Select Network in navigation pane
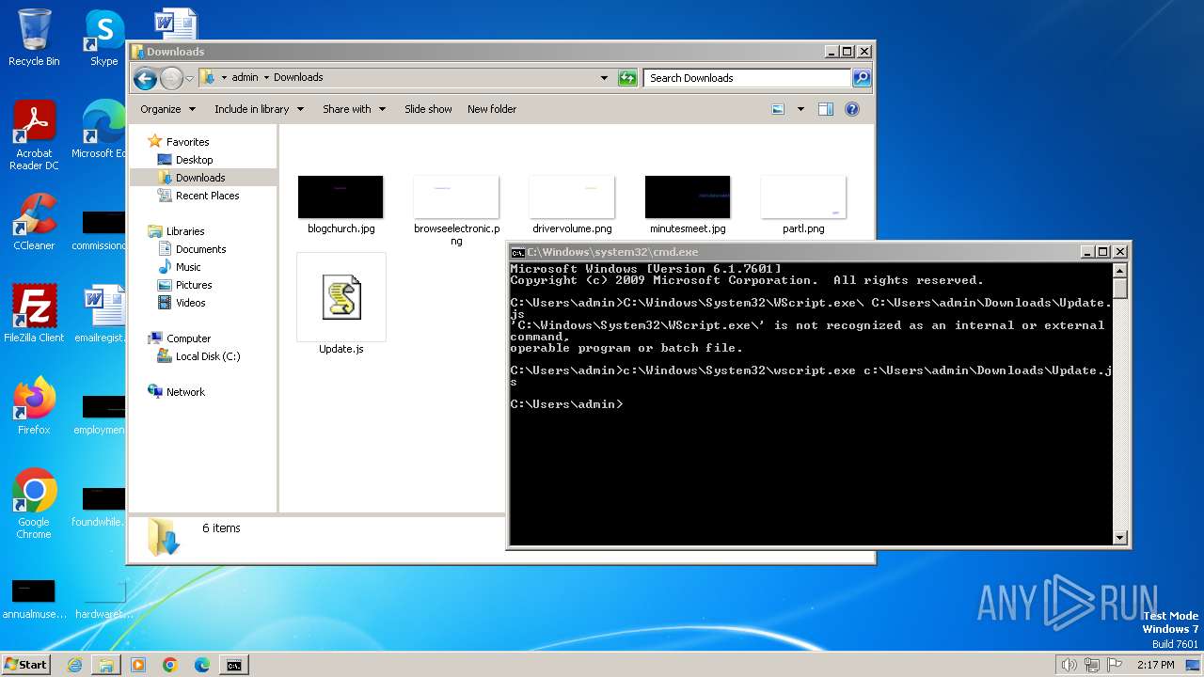 [185, 392]
